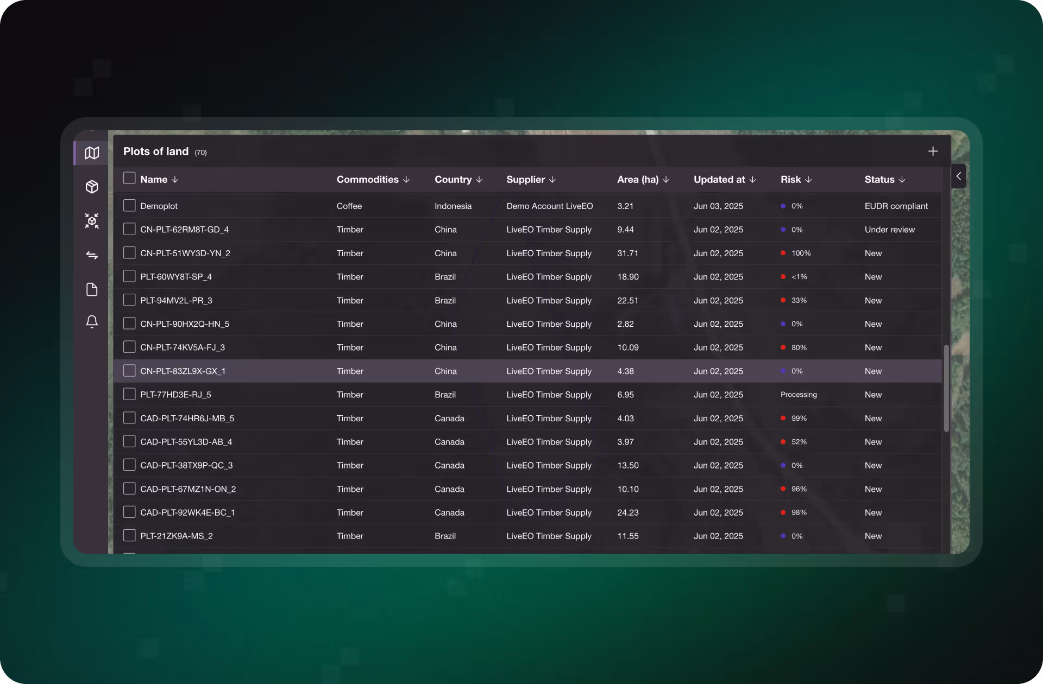Select checkbox for CAD-PLT-55YL3D-AB_4
Image resolution: width=1043 pixels, height=684 pixels.
click(x=129, y=441)
